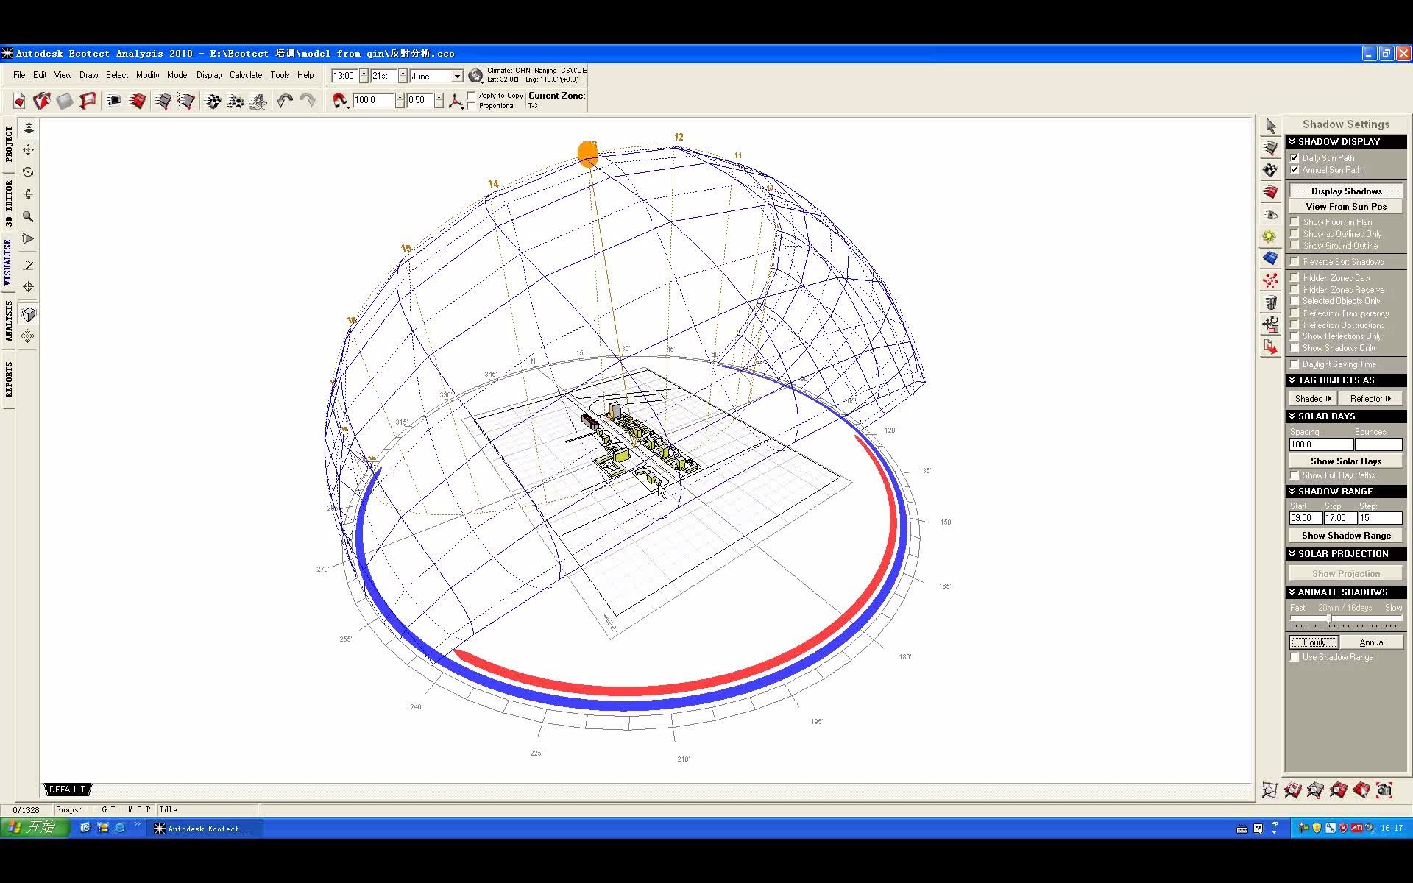Viewport: 1413px width, 883px height.
Task: Click the target crosshair view icon
Action: click(x=28, y=286)
